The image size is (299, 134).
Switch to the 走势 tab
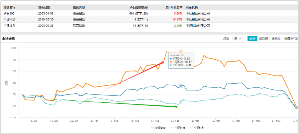tap(252, 39)
